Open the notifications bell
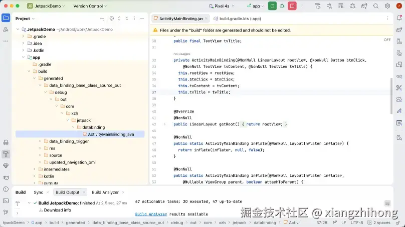405x227 pixels. 399,18
